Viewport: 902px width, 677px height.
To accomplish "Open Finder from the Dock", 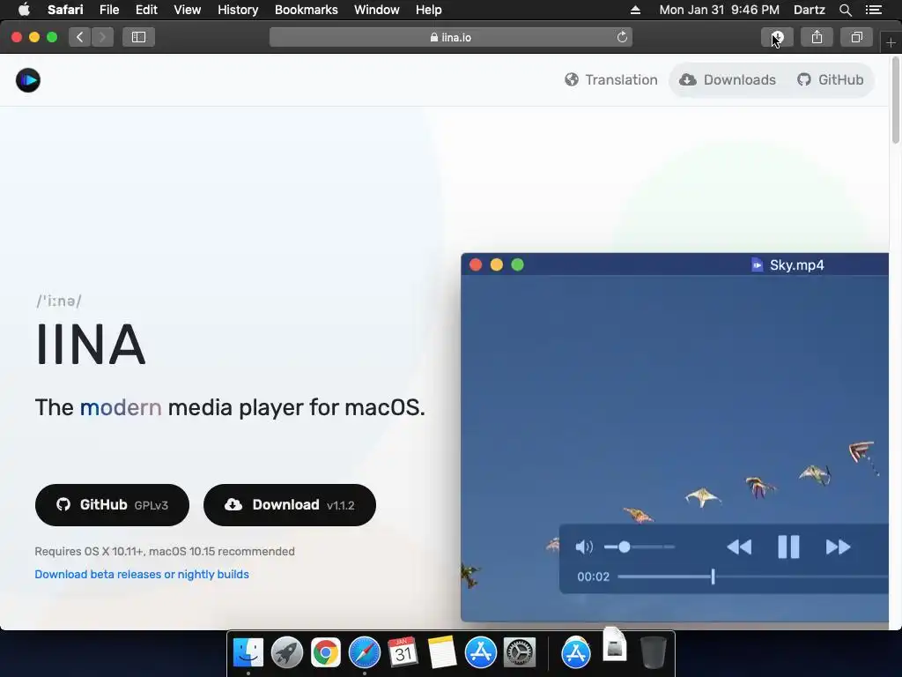I will coord(248,652).
